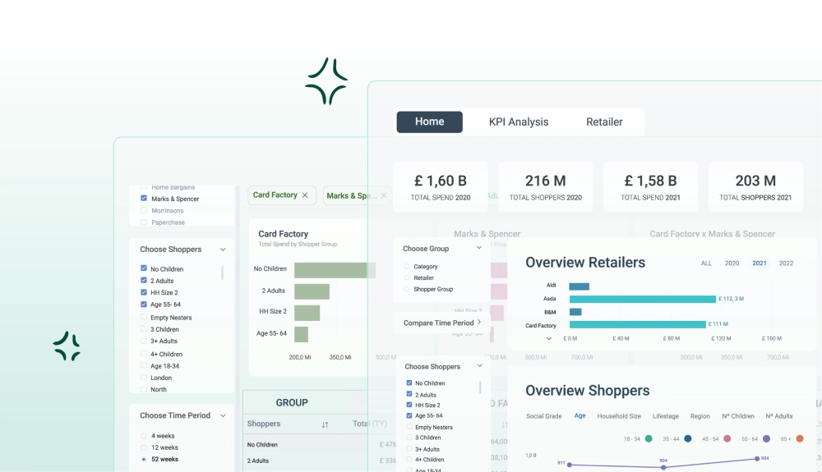Show more retailers using chevron below Card Factory
This screenshot has width=822, height=472.
549,338
